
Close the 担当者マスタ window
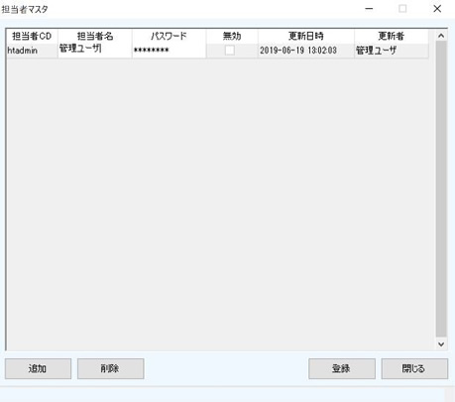437,9
